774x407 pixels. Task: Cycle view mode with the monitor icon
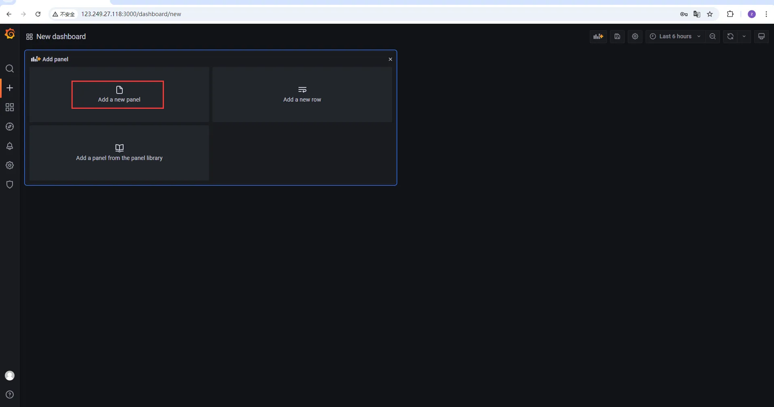pos(761,36)
